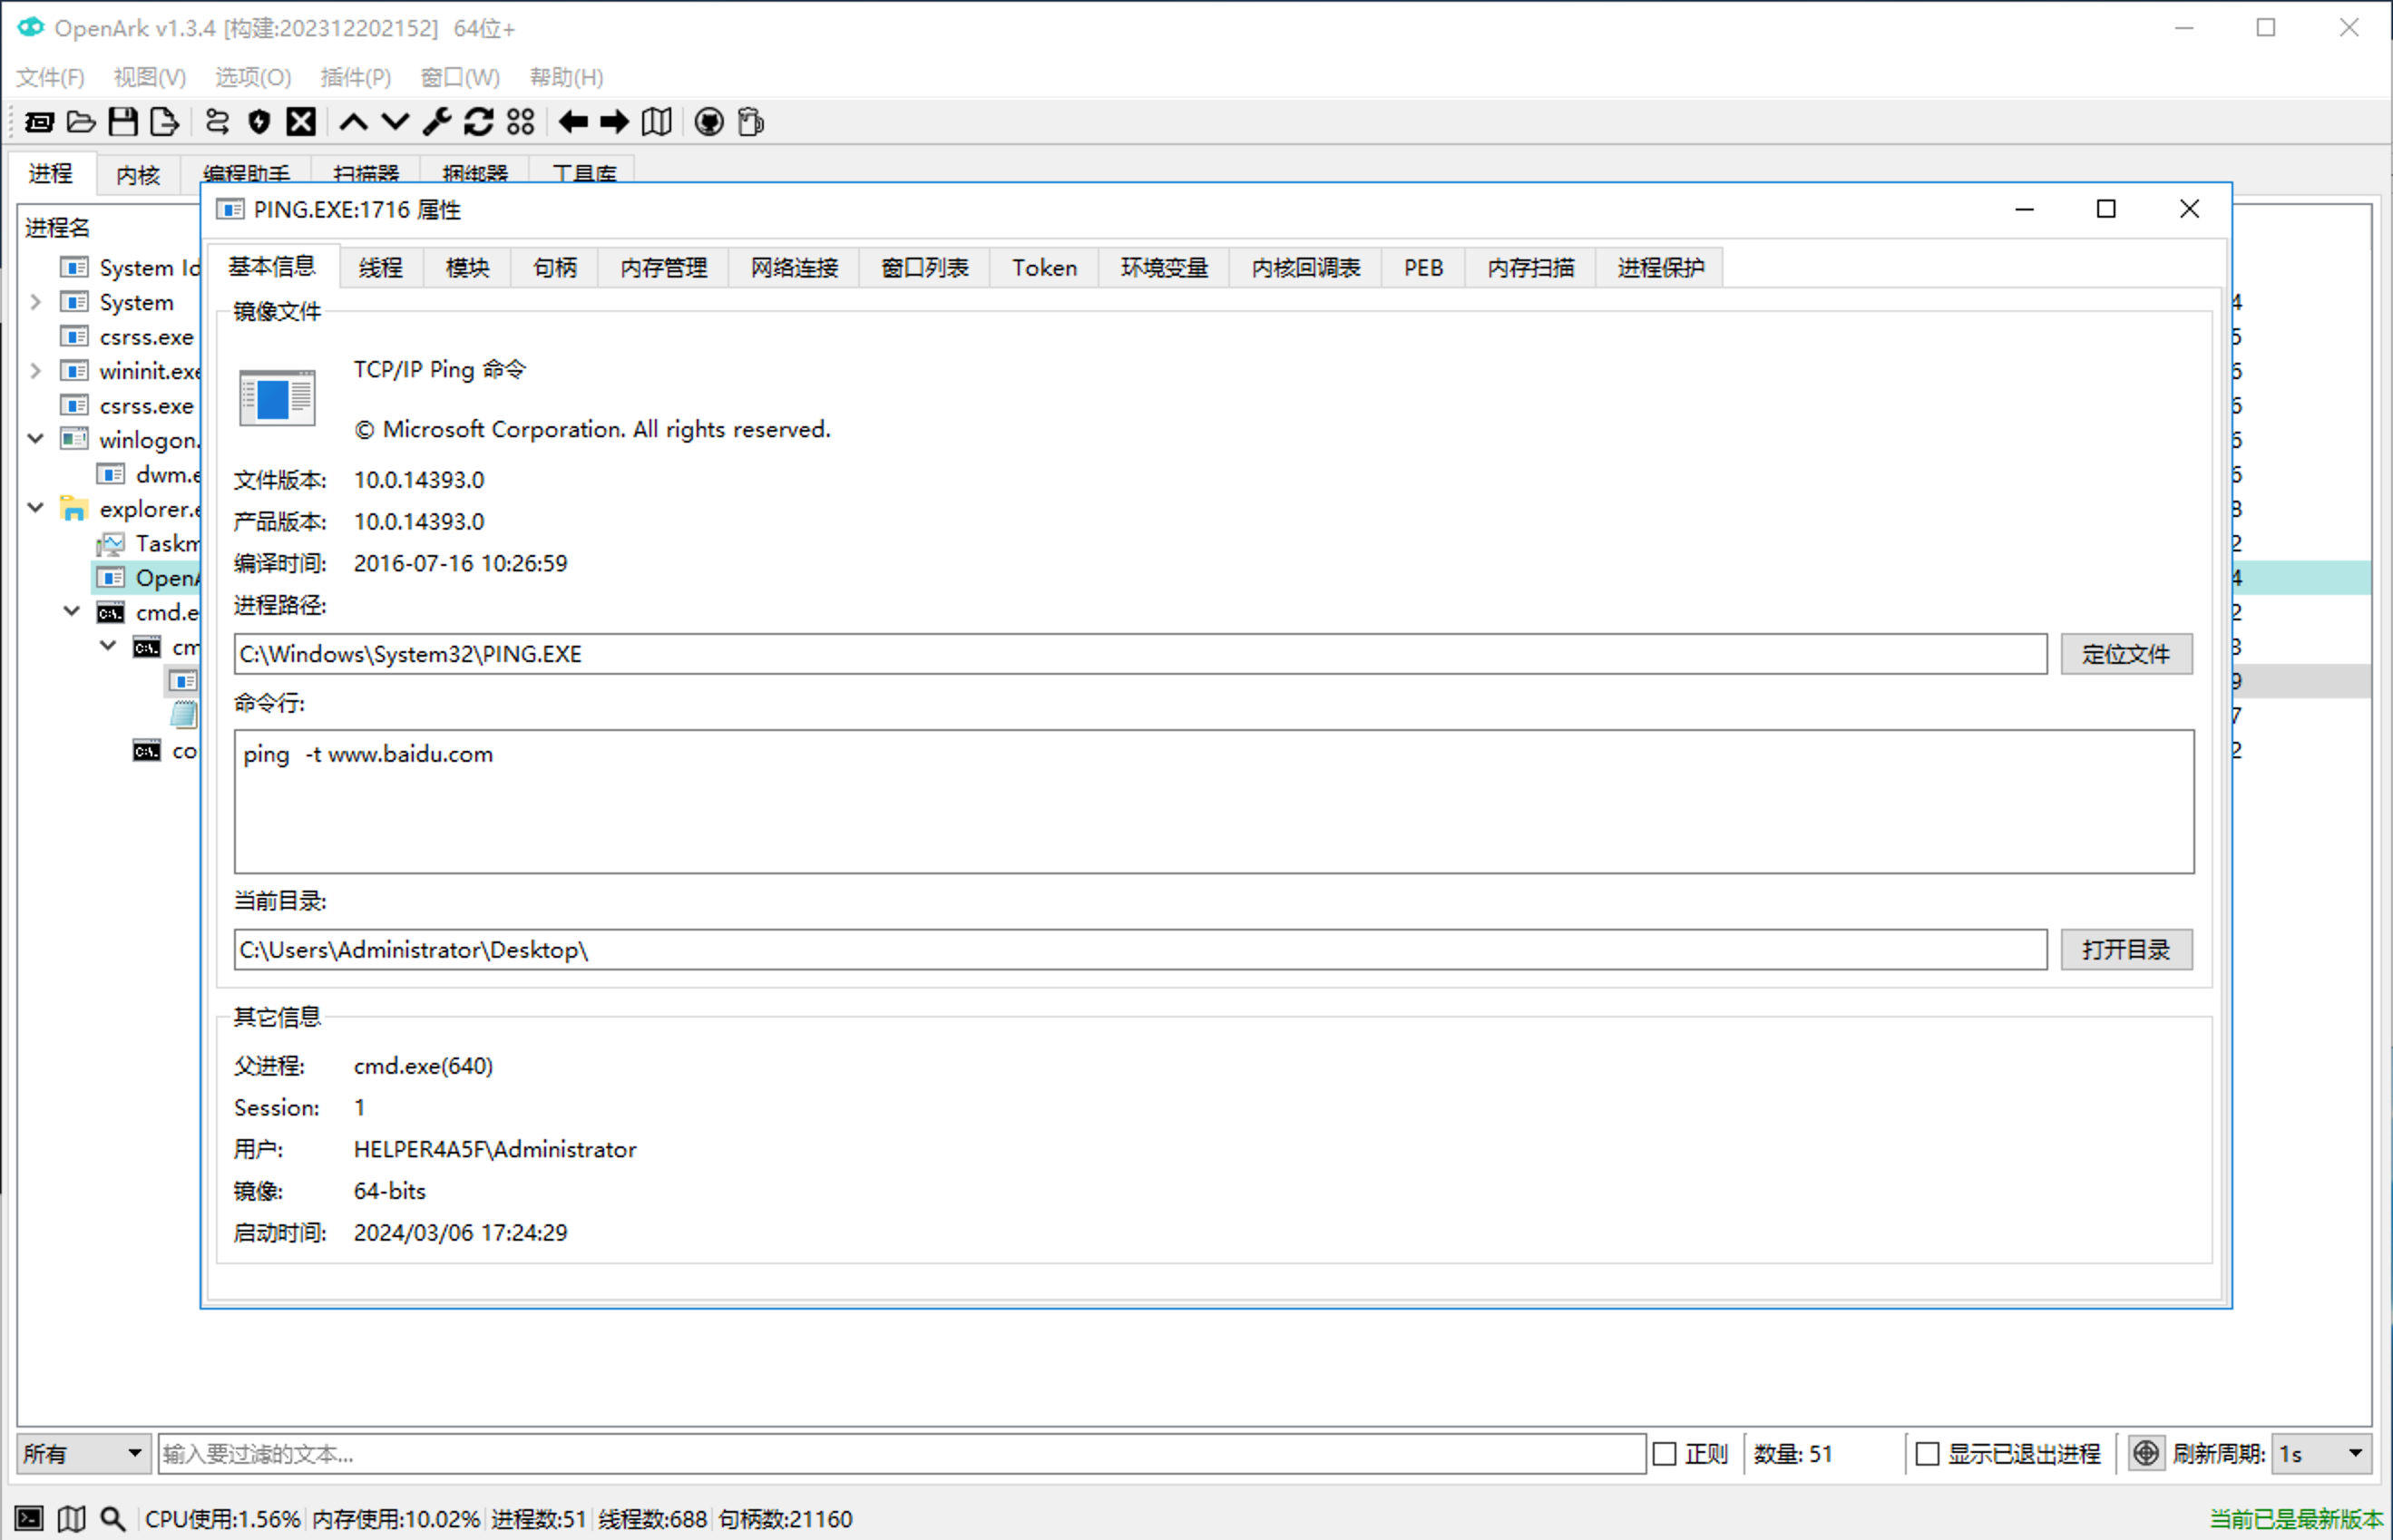The image size is (2393, 1540).
Task: Open the 刷新周期 1s dropdown
Action: pyautogui.click(x=2322, y=1453)
